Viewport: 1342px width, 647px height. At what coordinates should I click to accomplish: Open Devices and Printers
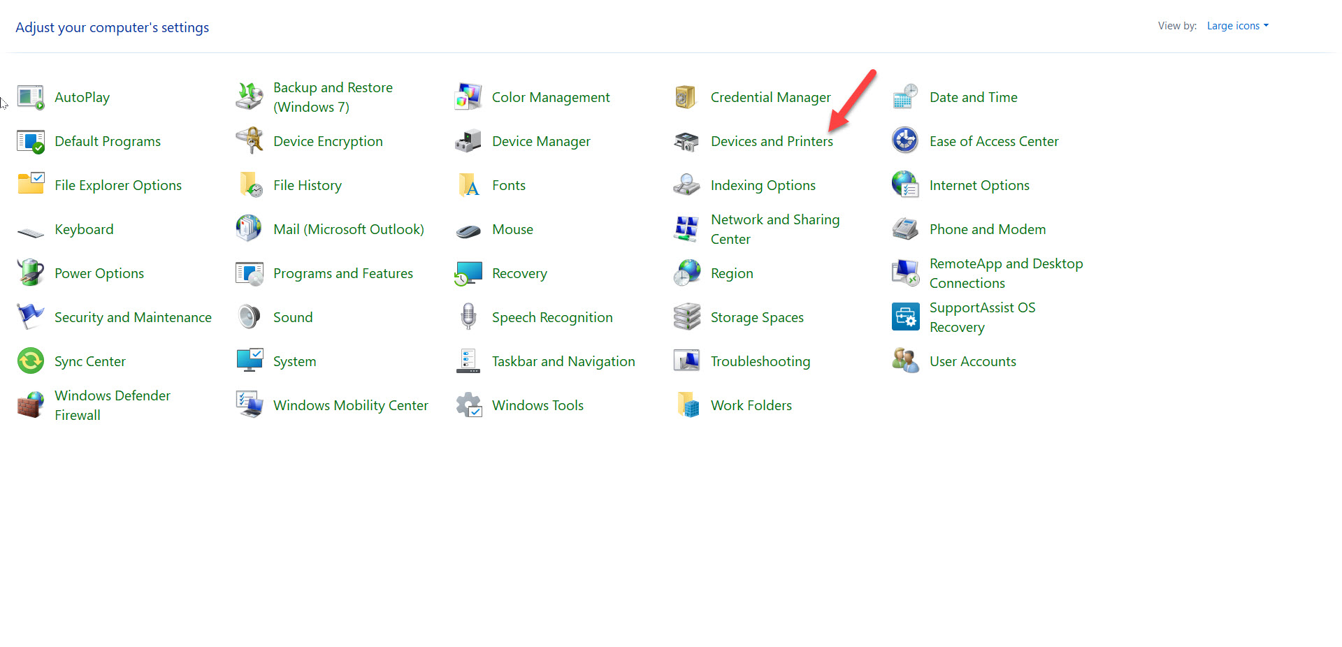pos(772,141)
